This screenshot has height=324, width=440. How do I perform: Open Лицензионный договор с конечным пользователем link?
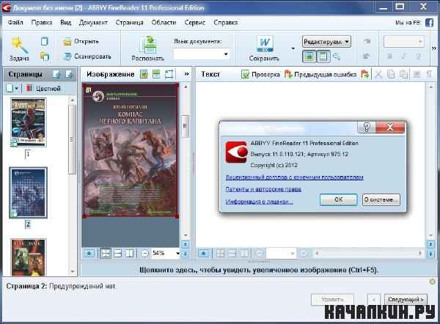[295, 177]
